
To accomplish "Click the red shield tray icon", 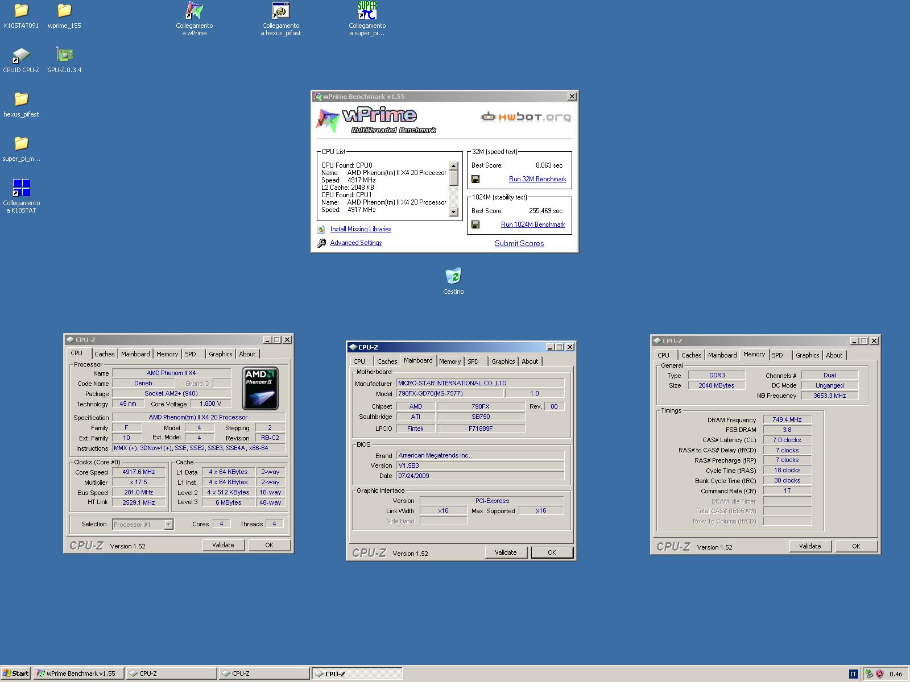I will (879, 674).
